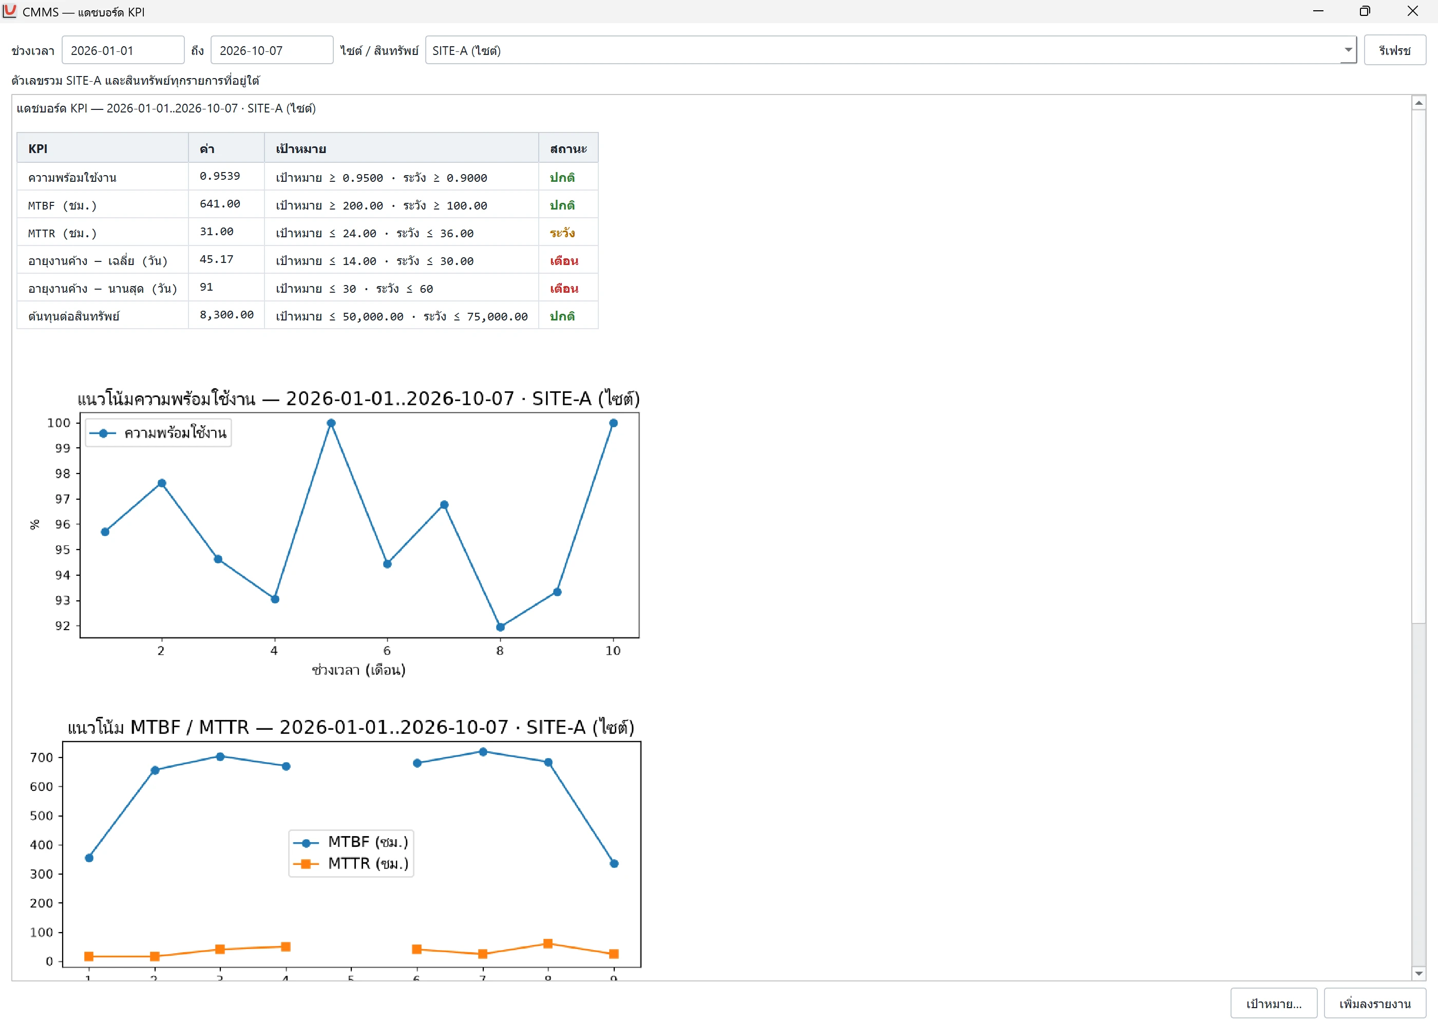Click the MTBF (ชม.) KPI row label
The width and height of the screenshot is (1438, 1022).
pos(62,205)
